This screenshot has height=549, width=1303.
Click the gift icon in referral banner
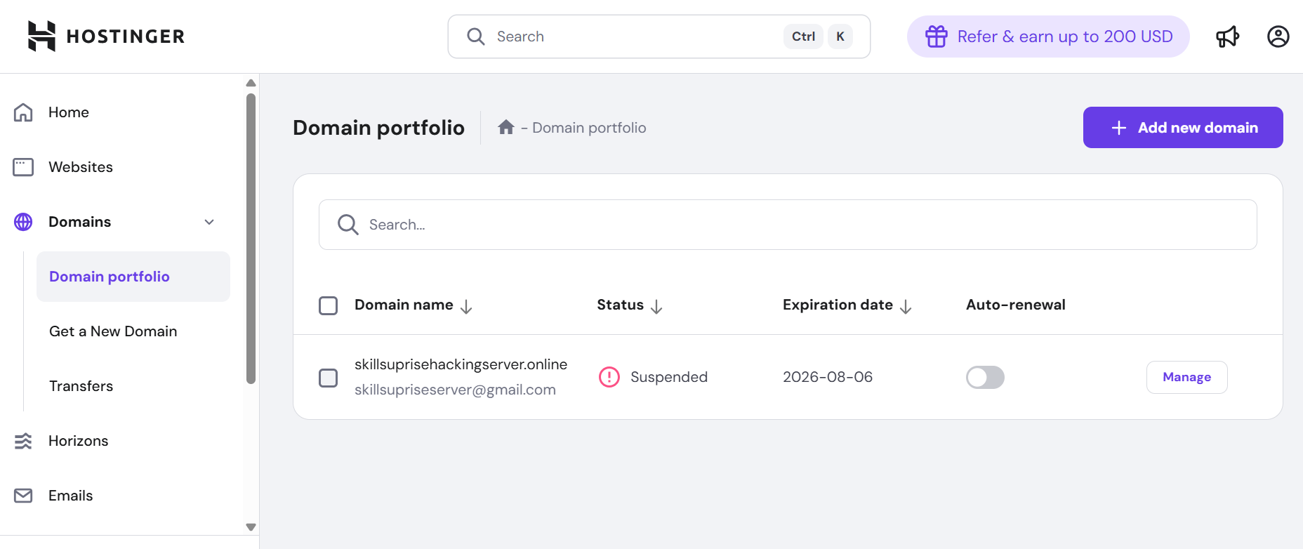click(x=936, y=37)
